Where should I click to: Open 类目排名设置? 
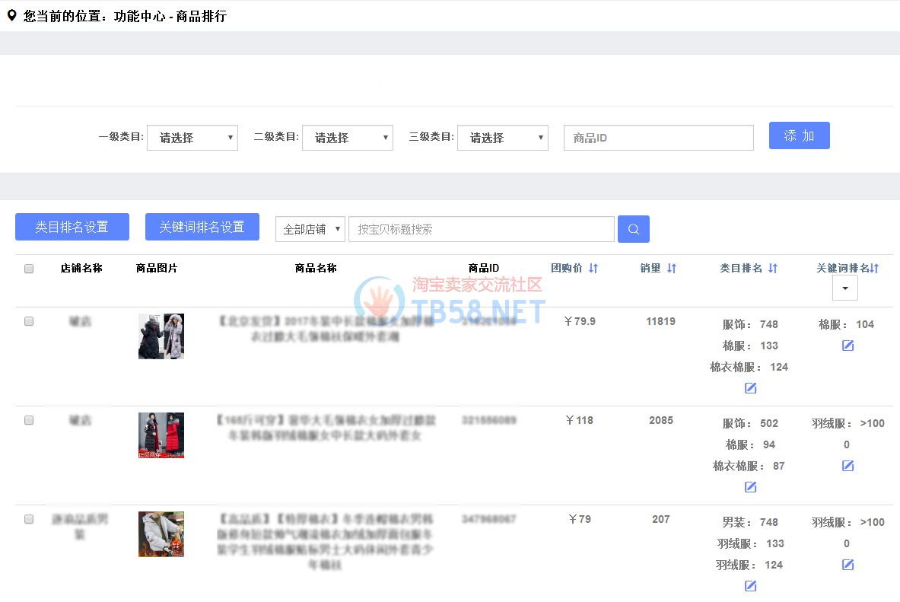[72, 227]
